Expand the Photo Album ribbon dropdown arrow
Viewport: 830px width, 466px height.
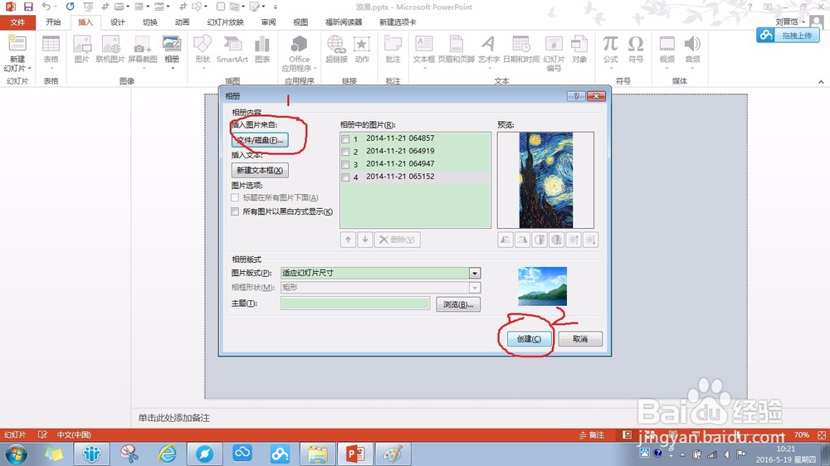point(172,68)
